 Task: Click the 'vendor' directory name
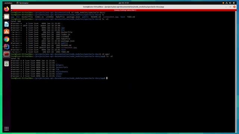click(59, 74)
